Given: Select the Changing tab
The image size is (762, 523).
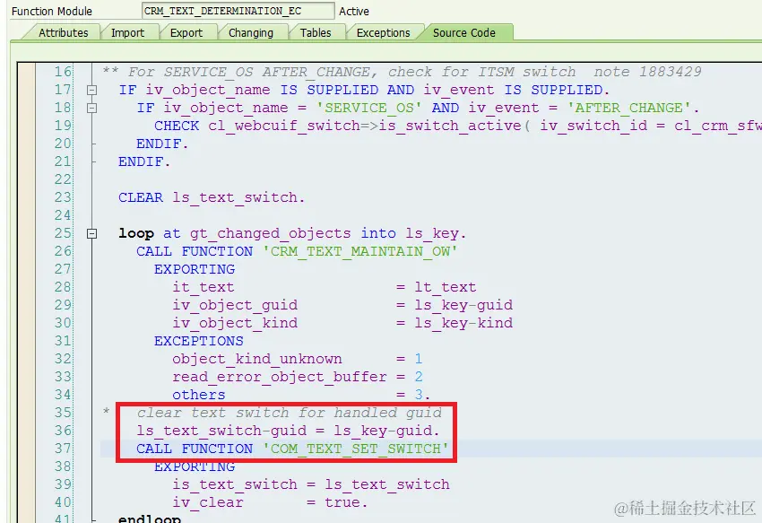Looking at the screenshot, I should [x=251, y=32].
